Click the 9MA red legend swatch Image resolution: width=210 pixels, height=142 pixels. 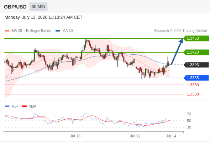pos(24,106)
